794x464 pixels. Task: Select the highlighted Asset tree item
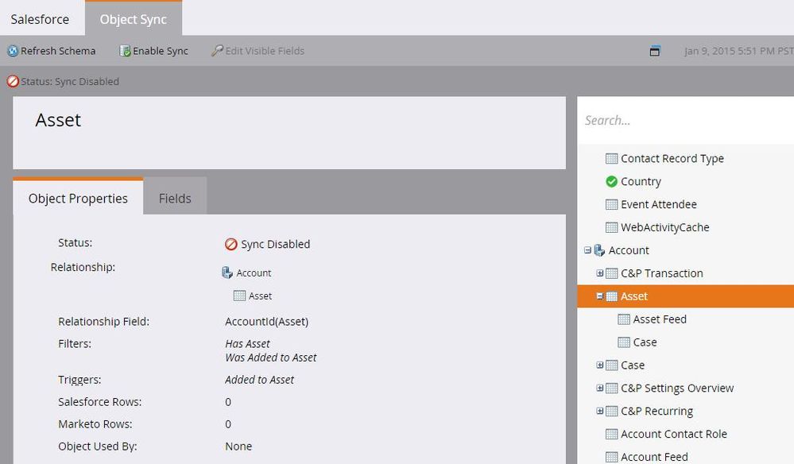coord(686,296)
